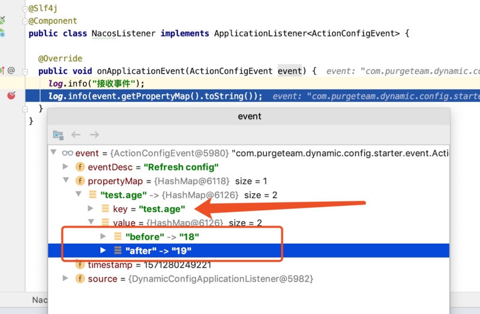Click ApplicationListener in the class declaration
Screen dimensions: 480x314
pyautogui.click(x=260, y=34)
